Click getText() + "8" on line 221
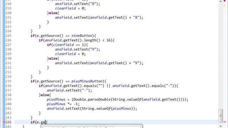The width and height of the screenshot is (228, 128). 124,17
